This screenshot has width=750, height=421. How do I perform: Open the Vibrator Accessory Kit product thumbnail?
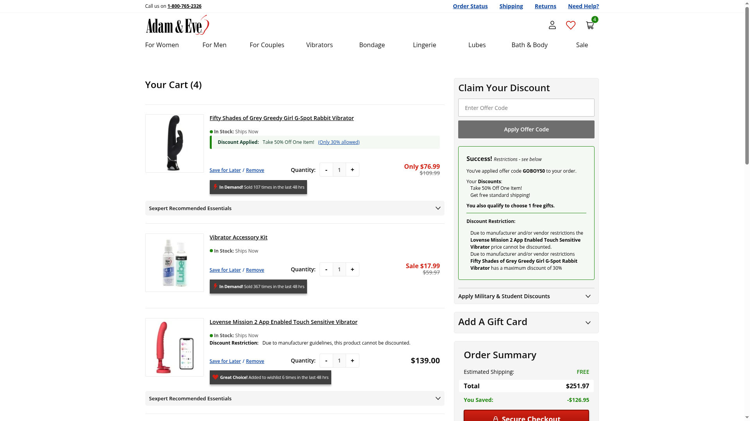tap(174, 263)
